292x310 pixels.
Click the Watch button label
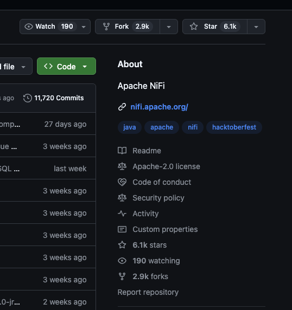[45, 27]
